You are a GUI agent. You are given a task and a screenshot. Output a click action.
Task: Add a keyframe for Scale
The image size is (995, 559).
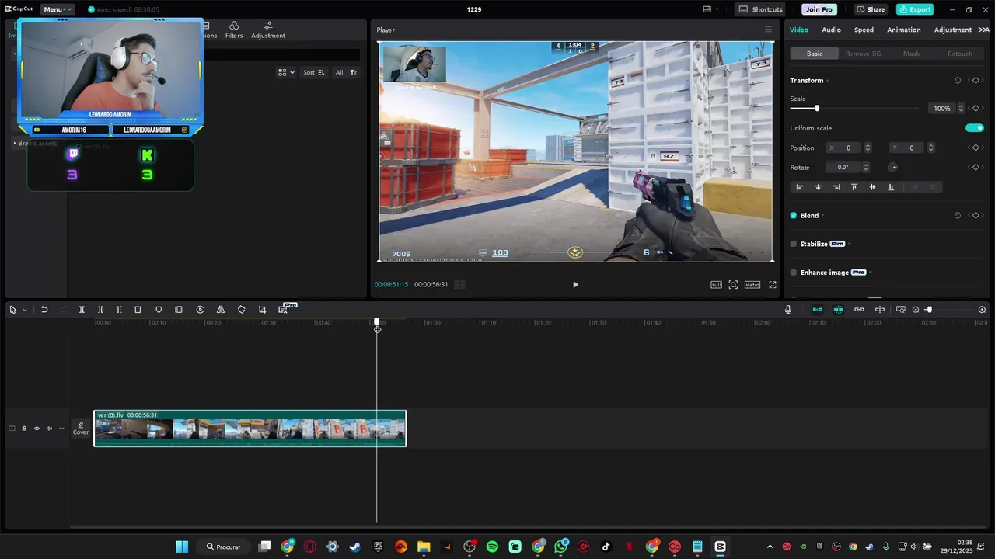click(x=976, y=109)
